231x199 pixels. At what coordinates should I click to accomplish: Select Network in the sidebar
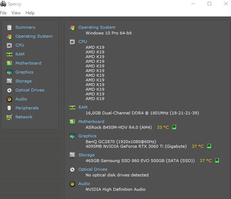tap(24, 117)
